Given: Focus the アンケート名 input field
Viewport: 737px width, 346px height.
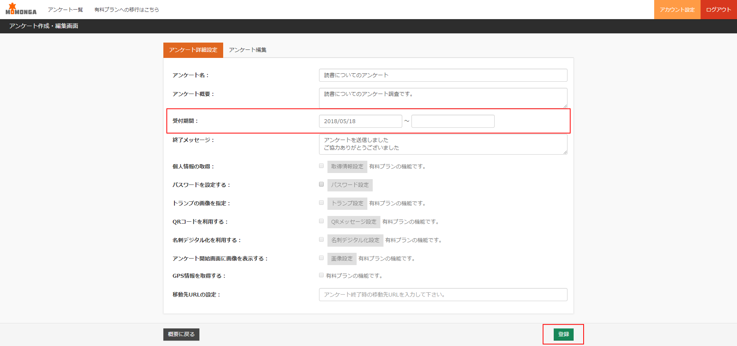Looking at the screenshot, I should pyautogui.click(x=443, y=75).
